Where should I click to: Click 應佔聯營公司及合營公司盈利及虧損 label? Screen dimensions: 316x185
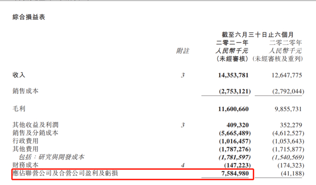point(65,173)
